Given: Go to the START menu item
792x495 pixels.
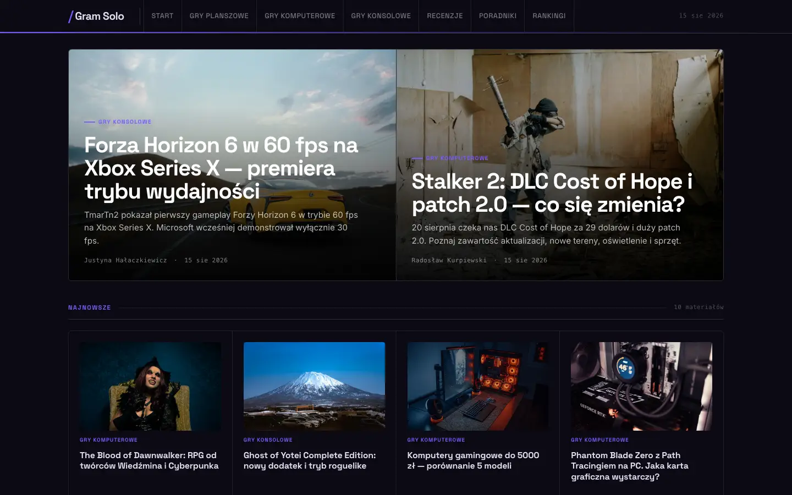Looking at the screenshot, I should pos(162,16).
